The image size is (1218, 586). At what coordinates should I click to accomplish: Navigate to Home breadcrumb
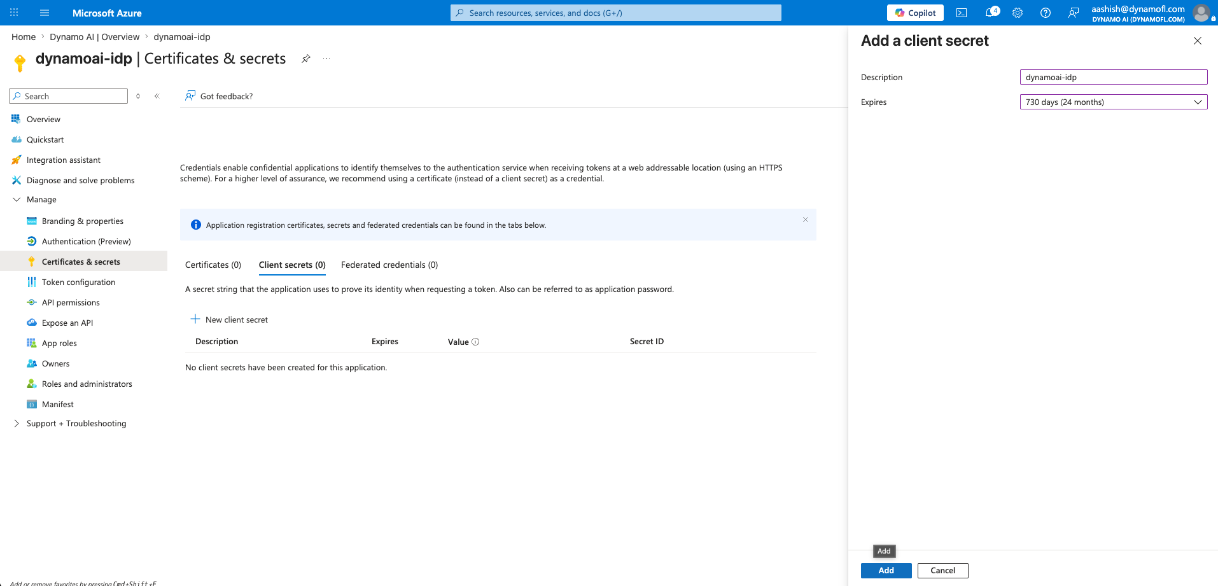(24, 37)
